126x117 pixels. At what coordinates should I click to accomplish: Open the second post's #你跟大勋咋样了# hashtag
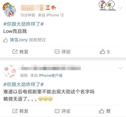24,84
